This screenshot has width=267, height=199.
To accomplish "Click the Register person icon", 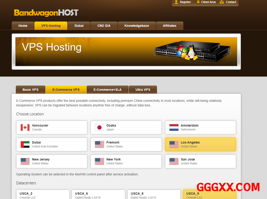I will pyautogui.click(x=176, y=2).
